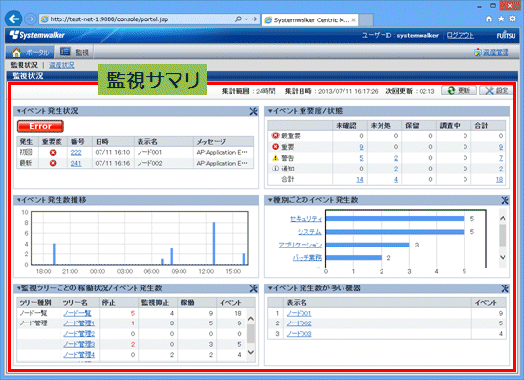Collapse the イベント発生状況 panel triangle
This screenshot has height=380, width=524.
pos(19,111)
